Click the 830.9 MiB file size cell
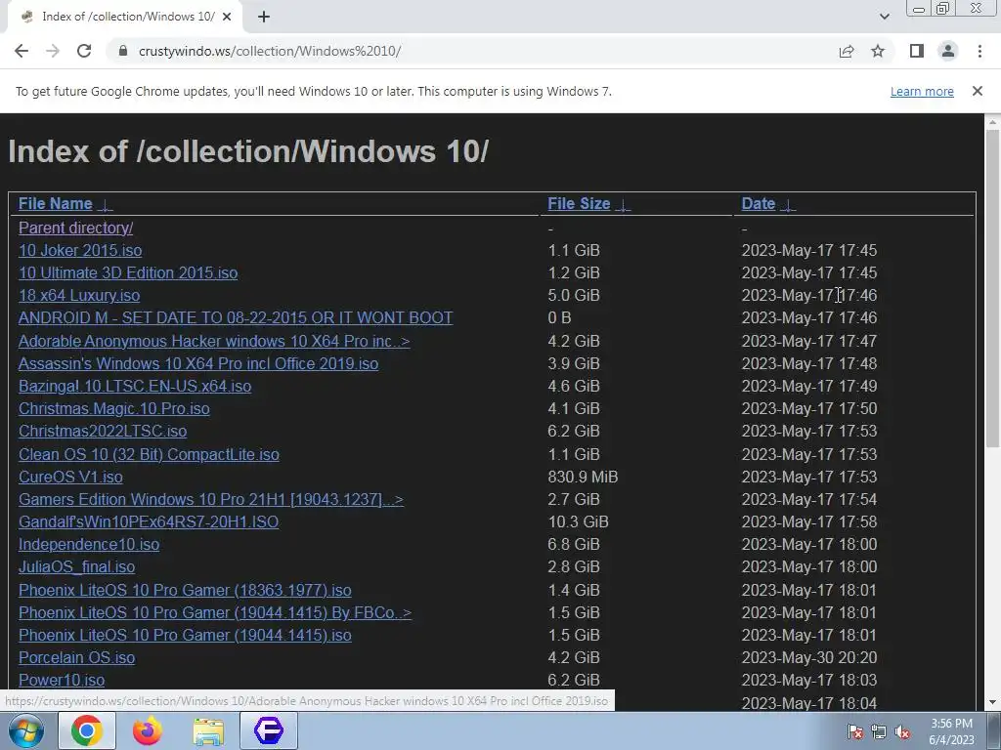This screenshot has height=750, width=1001. pos(583,477)
